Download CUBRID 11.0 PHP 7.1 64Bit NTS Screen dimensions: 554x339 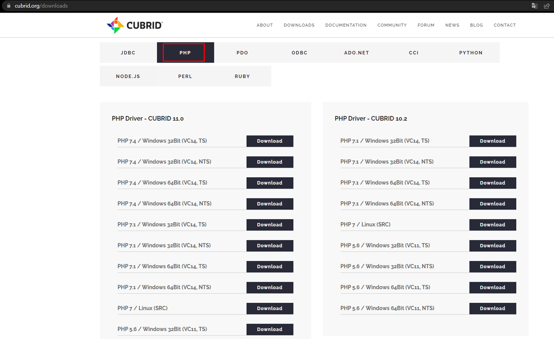click(x=270, y=287)
